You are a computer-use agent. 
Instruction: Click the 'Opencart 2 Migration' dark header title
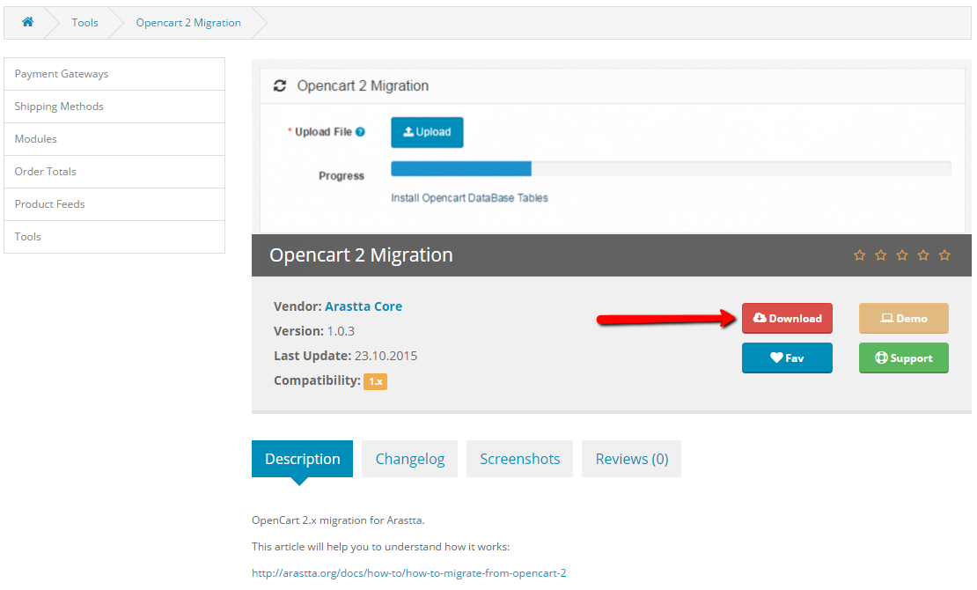[x=361, y=255]
